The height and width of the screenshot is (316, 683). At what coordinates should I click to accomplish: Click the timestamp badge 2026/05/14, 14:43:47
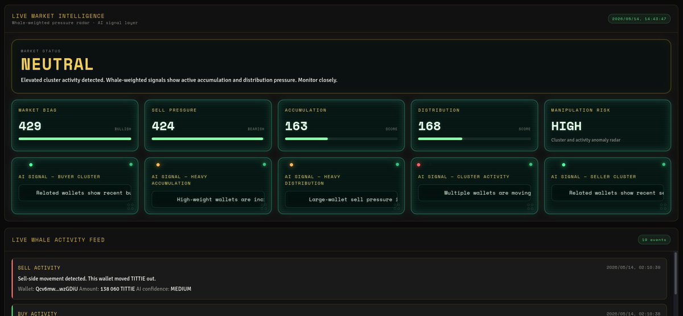(639, 19)
